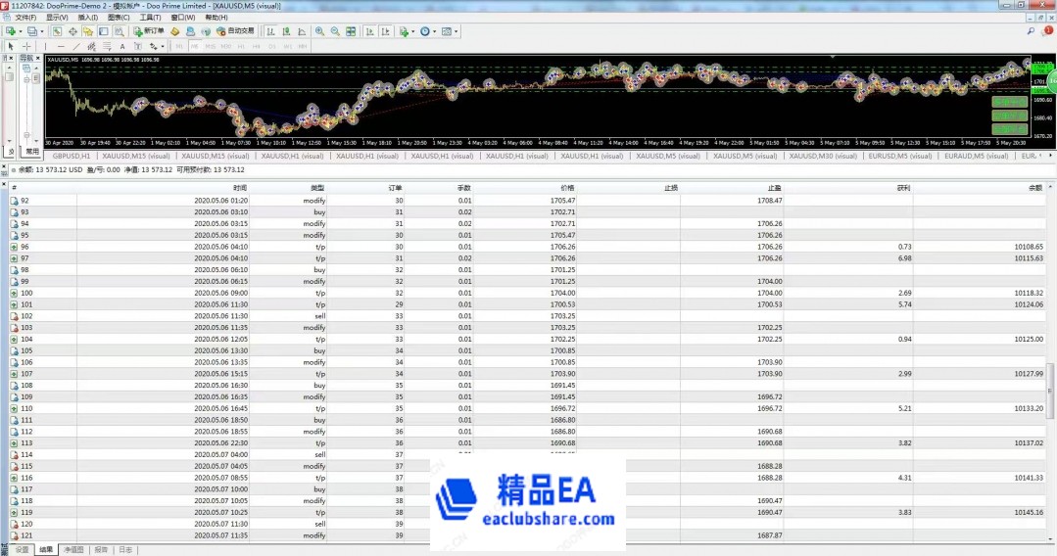Select the trendline drawing tool
The height and width of the screenshot is (556, 1057).
coord(75,46)
